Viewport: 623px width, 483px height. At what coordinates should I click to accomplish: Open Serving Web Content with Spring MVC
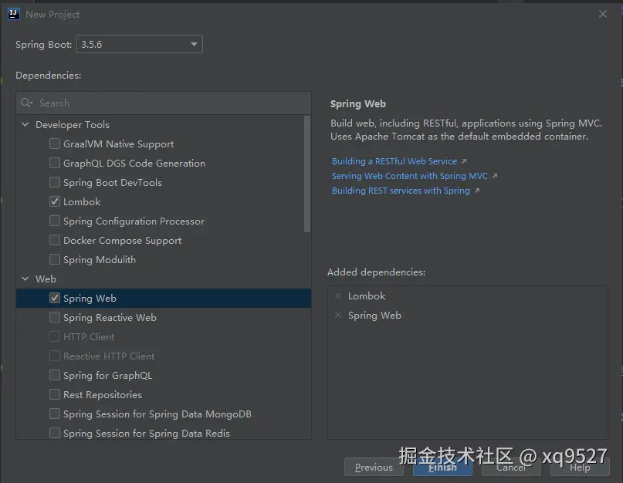coord(410,176)
